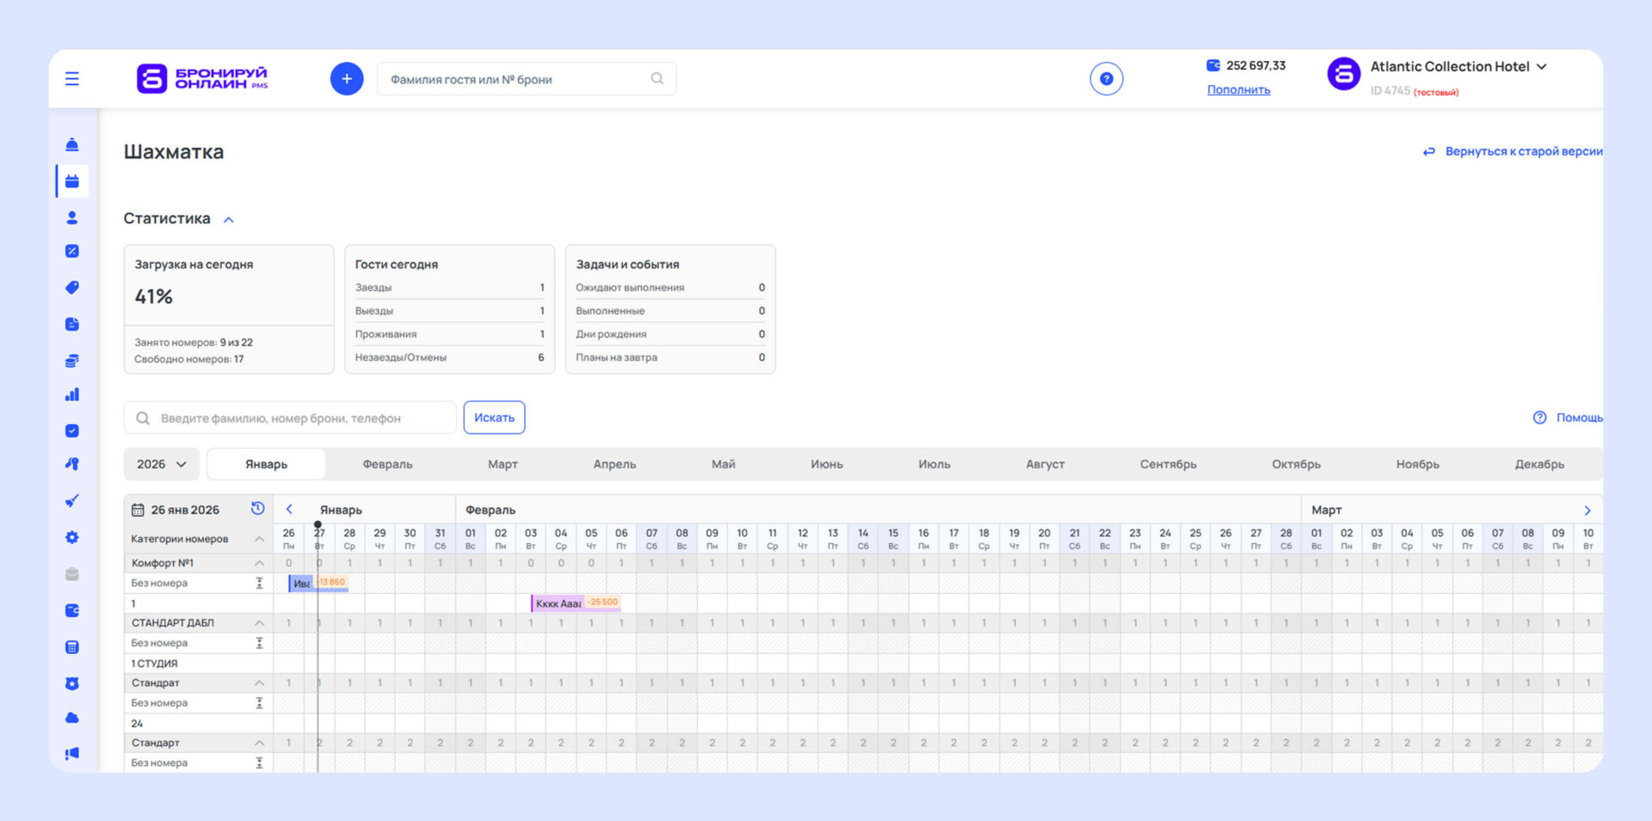Click the reset-to-today clock icon
1652x821 pixels.
(257, 509)
